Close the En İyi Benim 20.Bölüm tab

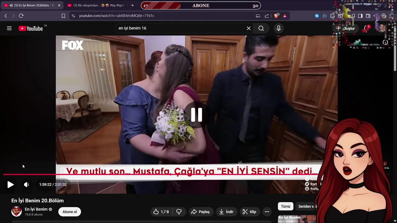pos(59,5)
